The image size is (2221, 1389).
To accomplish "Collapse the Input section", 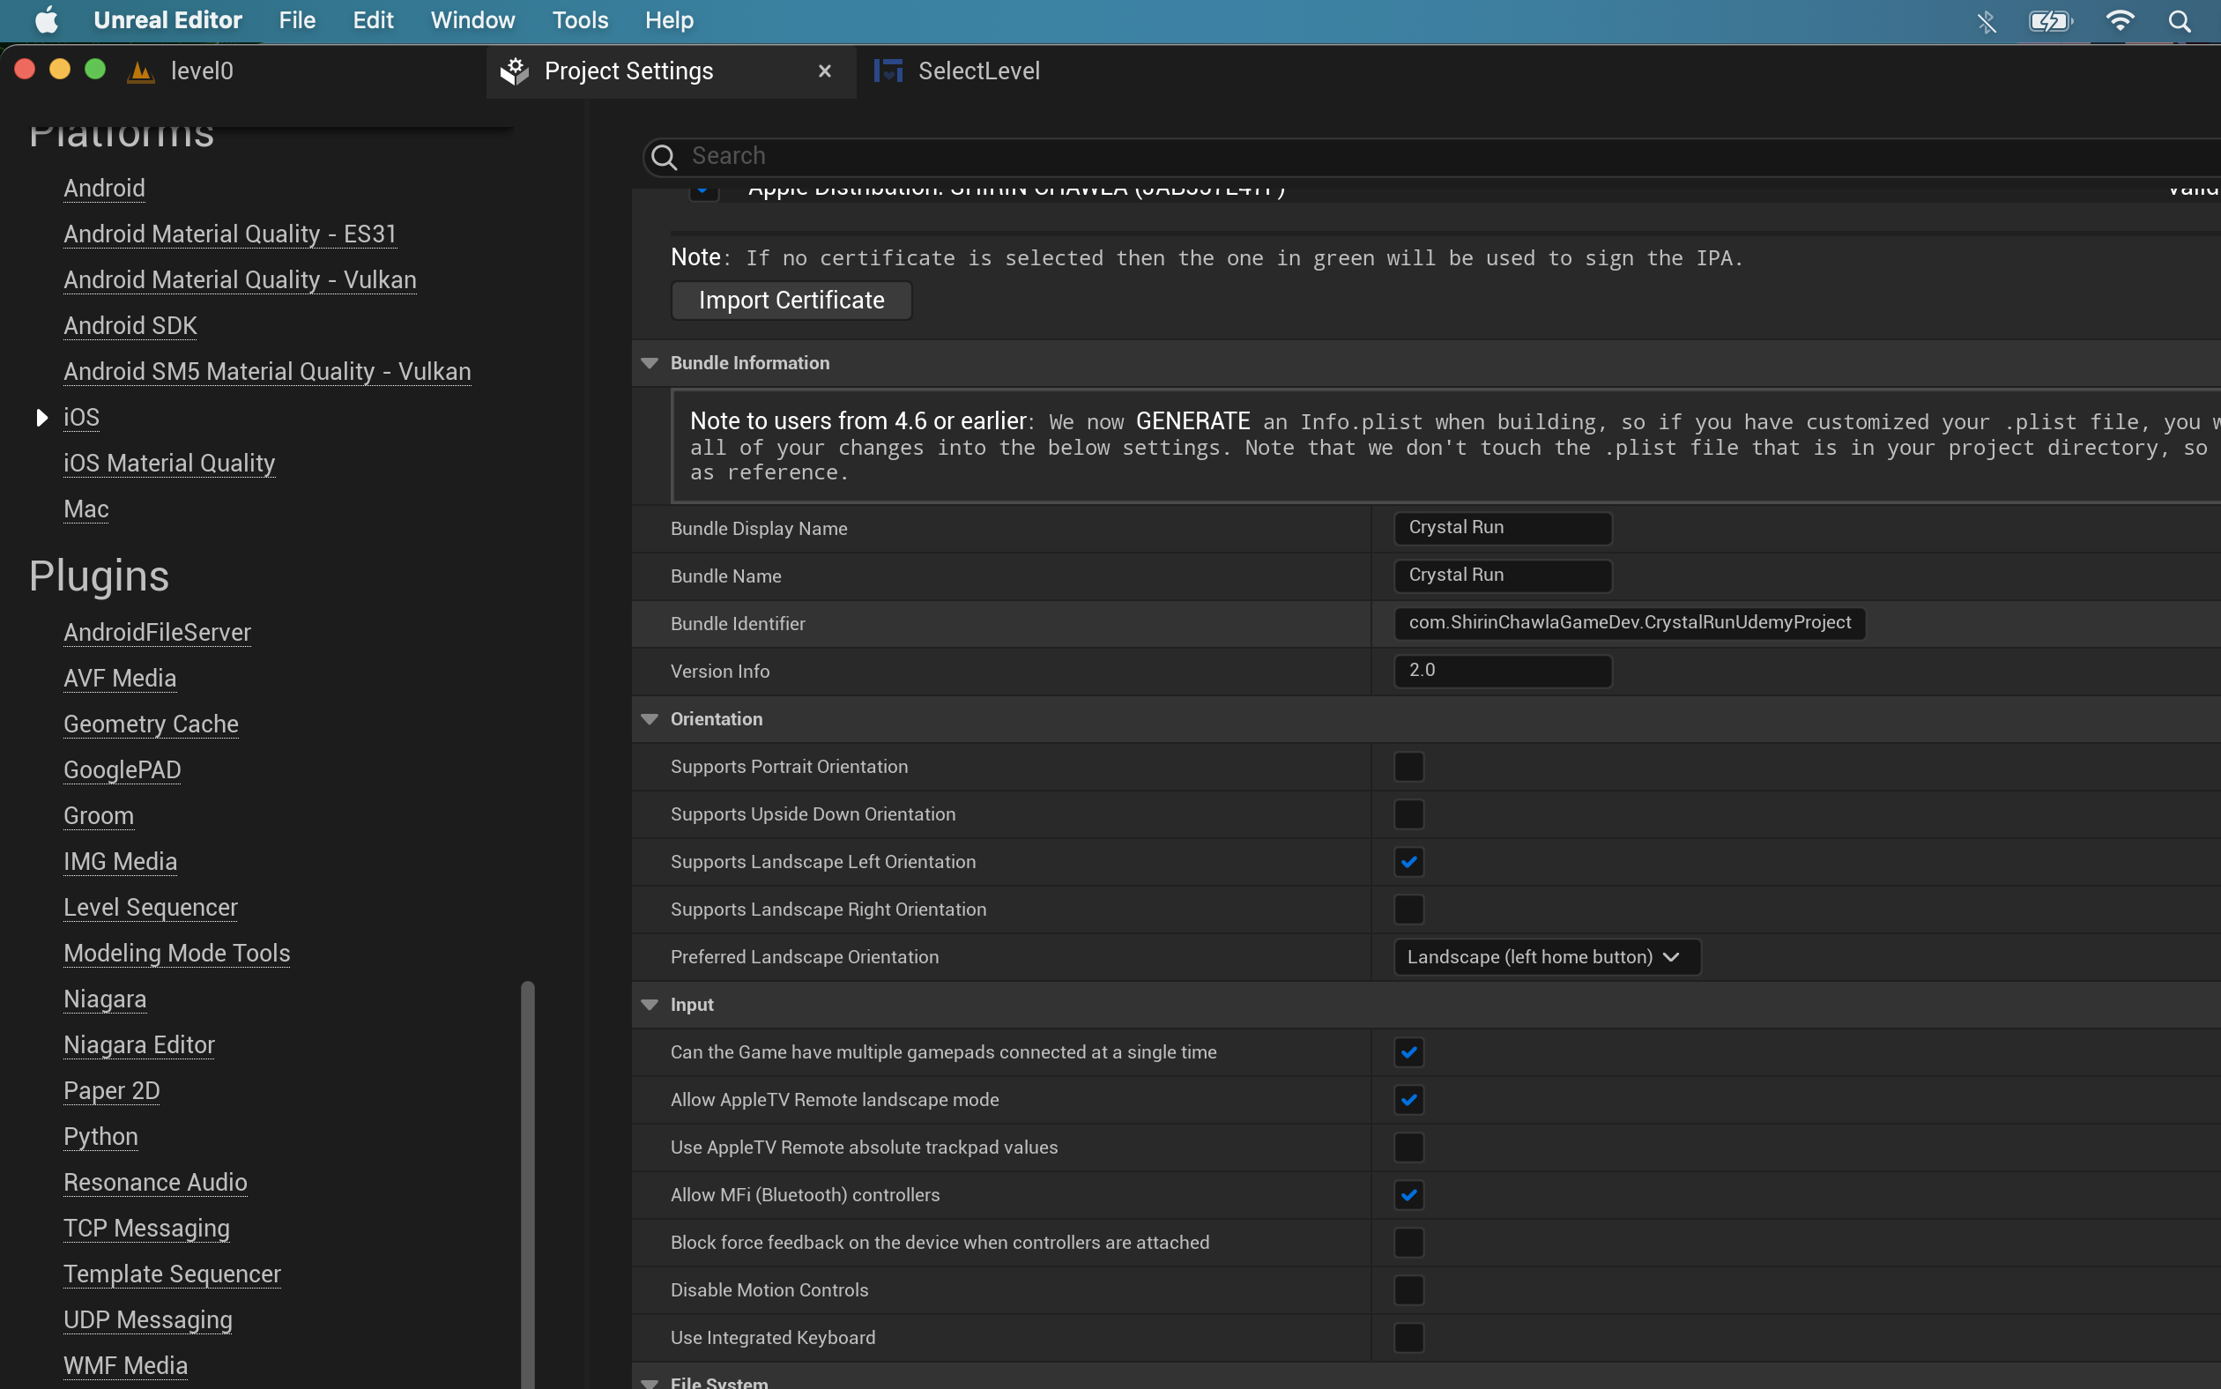I will tap(650, 1005).
